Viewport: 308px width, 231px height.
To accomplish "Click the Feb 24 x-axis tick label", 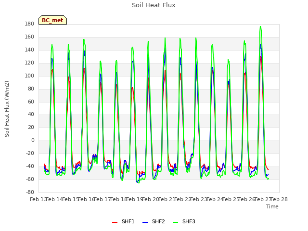I will point(215,199).
